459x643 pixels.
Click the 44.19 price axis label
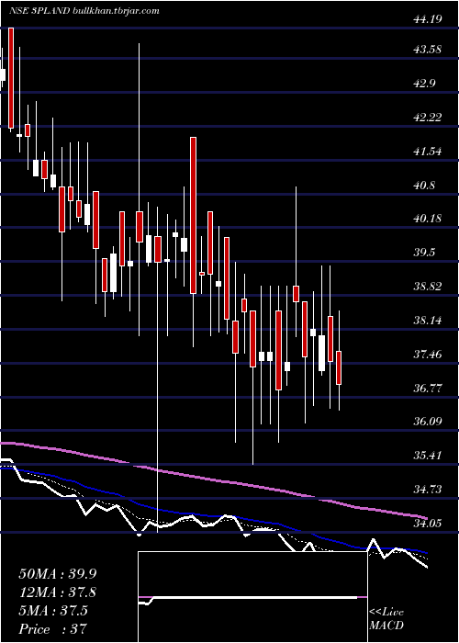pos(428,19)
